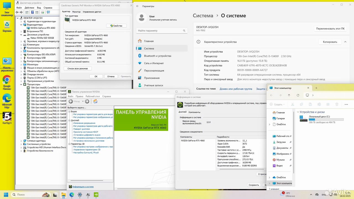Collapse Дисплей node in NVIDIA tree

pos(69,120)
